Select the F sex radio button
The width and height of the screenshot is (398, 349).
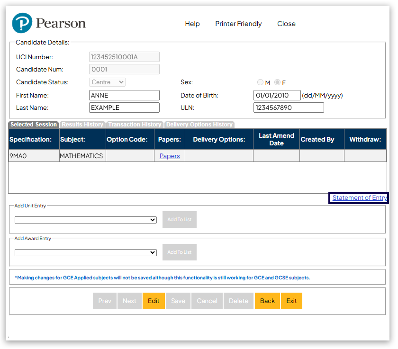277,82
